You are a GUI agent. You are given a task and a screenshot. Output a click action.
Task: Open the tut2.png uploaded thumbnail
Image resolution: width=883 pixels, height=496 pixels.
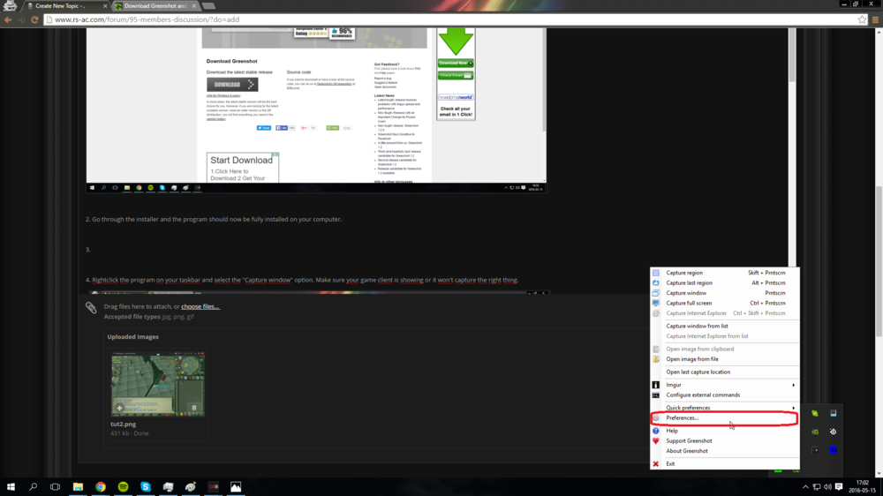click(x=158, y=384)
